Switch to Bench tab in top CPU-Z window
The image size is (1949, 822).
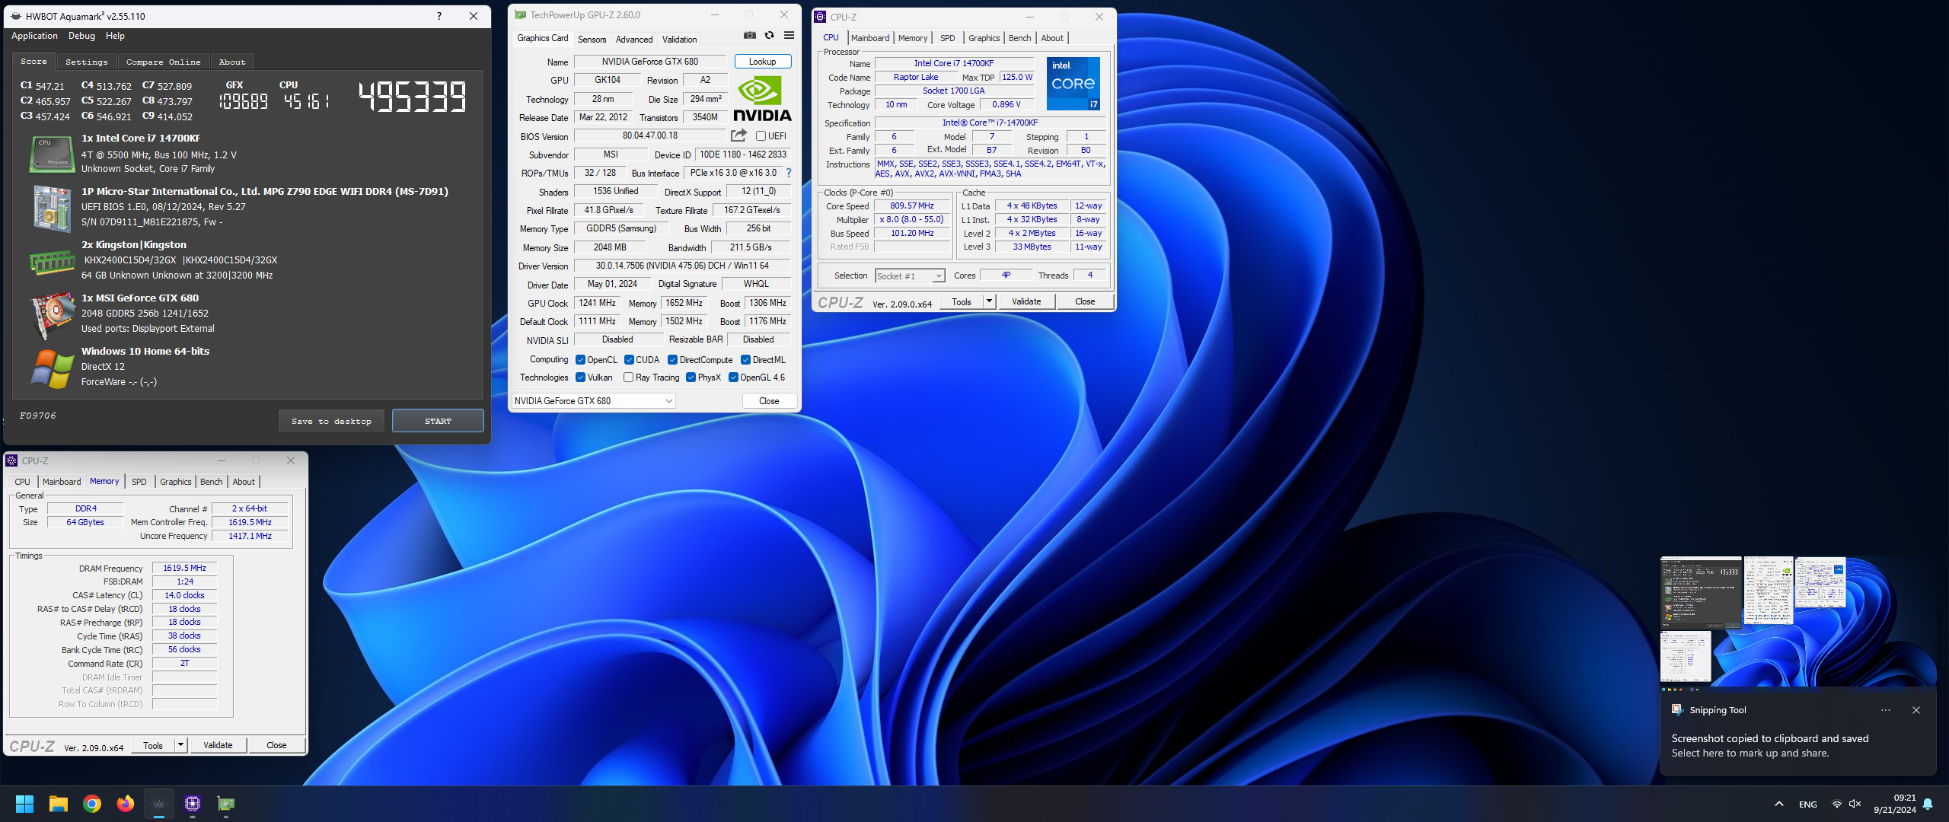(1019, 38)
